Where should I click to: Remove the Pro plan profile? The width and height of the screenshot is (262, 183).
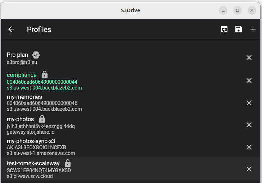coord(249,58)
